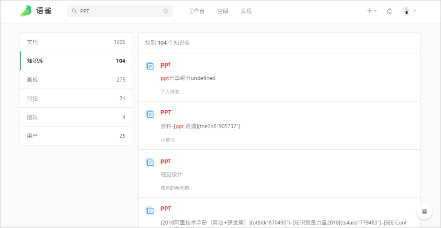
Task: Click the 275 count in 画板 row
Action: click(x=121, y=80)
